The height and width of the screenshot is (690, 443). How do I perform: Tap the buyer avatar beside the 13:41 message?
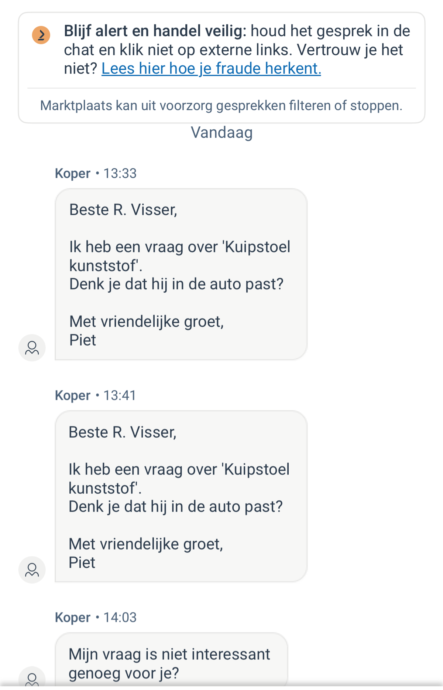(32, 570)
